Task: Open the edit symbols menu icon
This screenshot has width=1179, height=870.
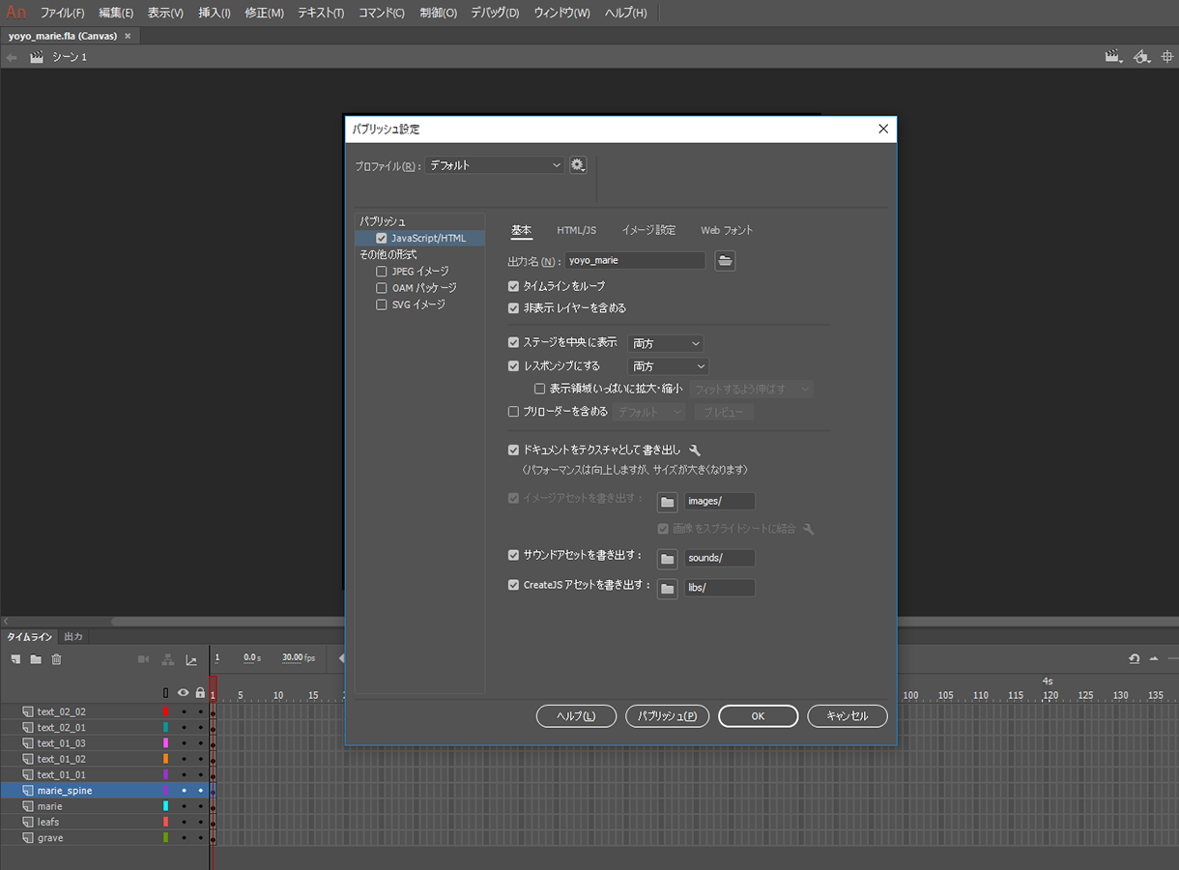Action: point(1141,57)
